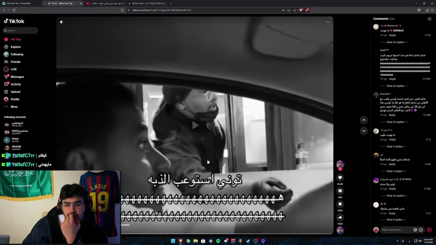Open Friends page
436x245 pixels.
(12, 62)
